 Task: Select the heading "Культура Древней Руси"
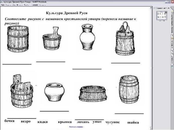[67, 13]
